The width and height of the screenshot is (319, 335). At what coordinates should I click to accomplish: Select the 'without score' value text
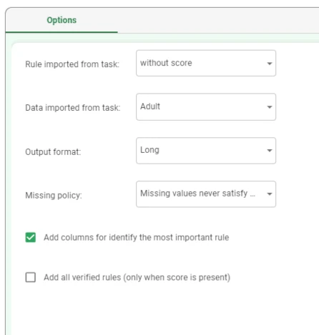(x=166, y=63)
